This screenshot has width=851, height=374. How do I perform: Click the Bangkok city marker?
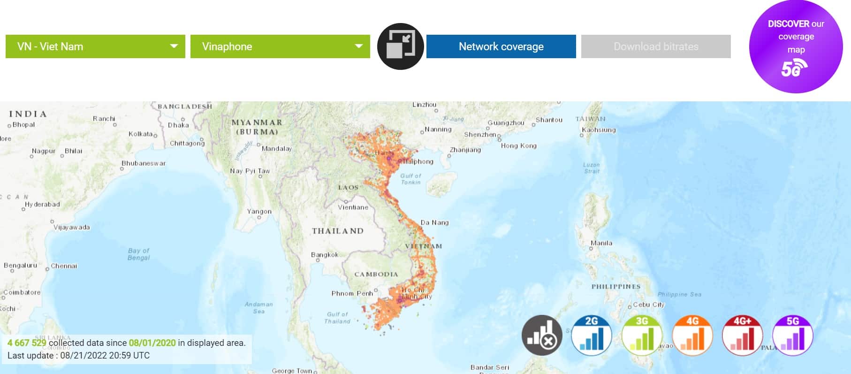point(318,260)
